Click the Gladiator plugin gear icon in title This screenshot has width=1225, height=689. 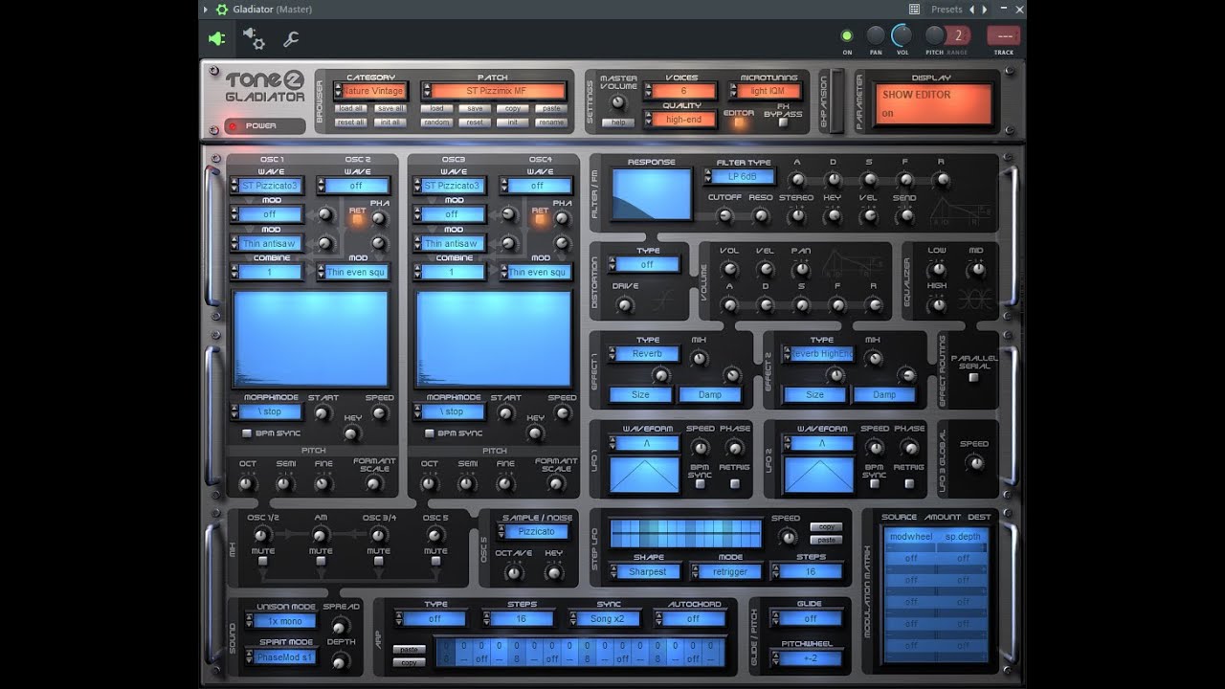[222, 10]
